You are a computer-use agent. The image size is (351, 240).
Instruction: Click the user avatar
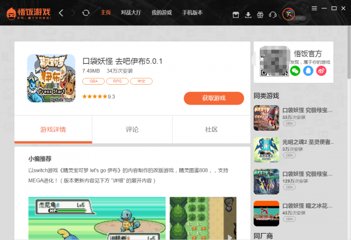(288, 14)
